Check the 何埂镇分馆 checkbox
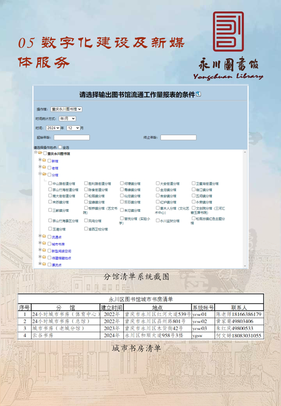The height and width of the screenshot is (406, 281). click(122, 183)
